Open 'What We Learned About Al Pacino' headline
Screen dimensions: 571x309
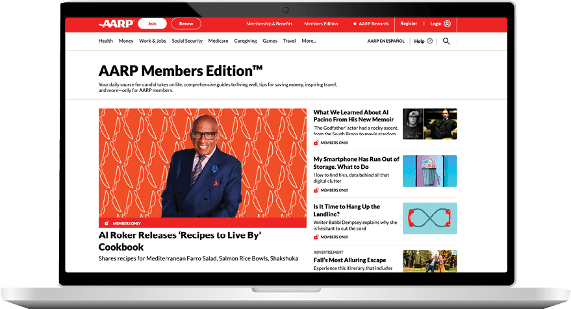(353, 116)
